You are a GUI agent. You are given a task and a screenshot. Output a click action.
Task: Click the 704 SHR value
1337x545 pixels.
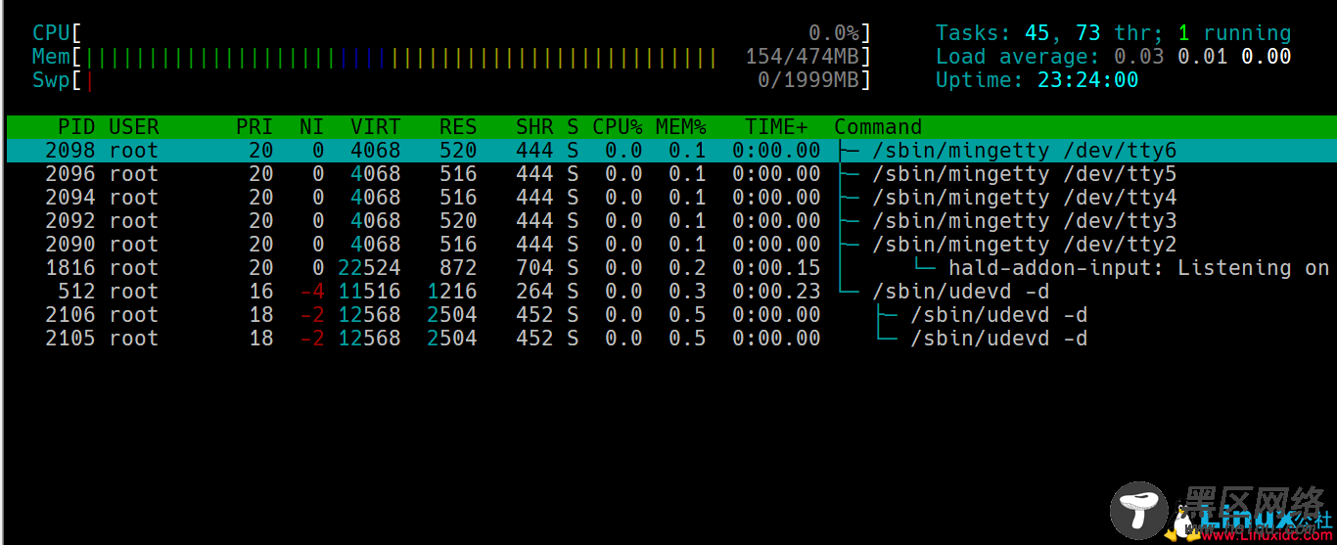tap(534, 268)
